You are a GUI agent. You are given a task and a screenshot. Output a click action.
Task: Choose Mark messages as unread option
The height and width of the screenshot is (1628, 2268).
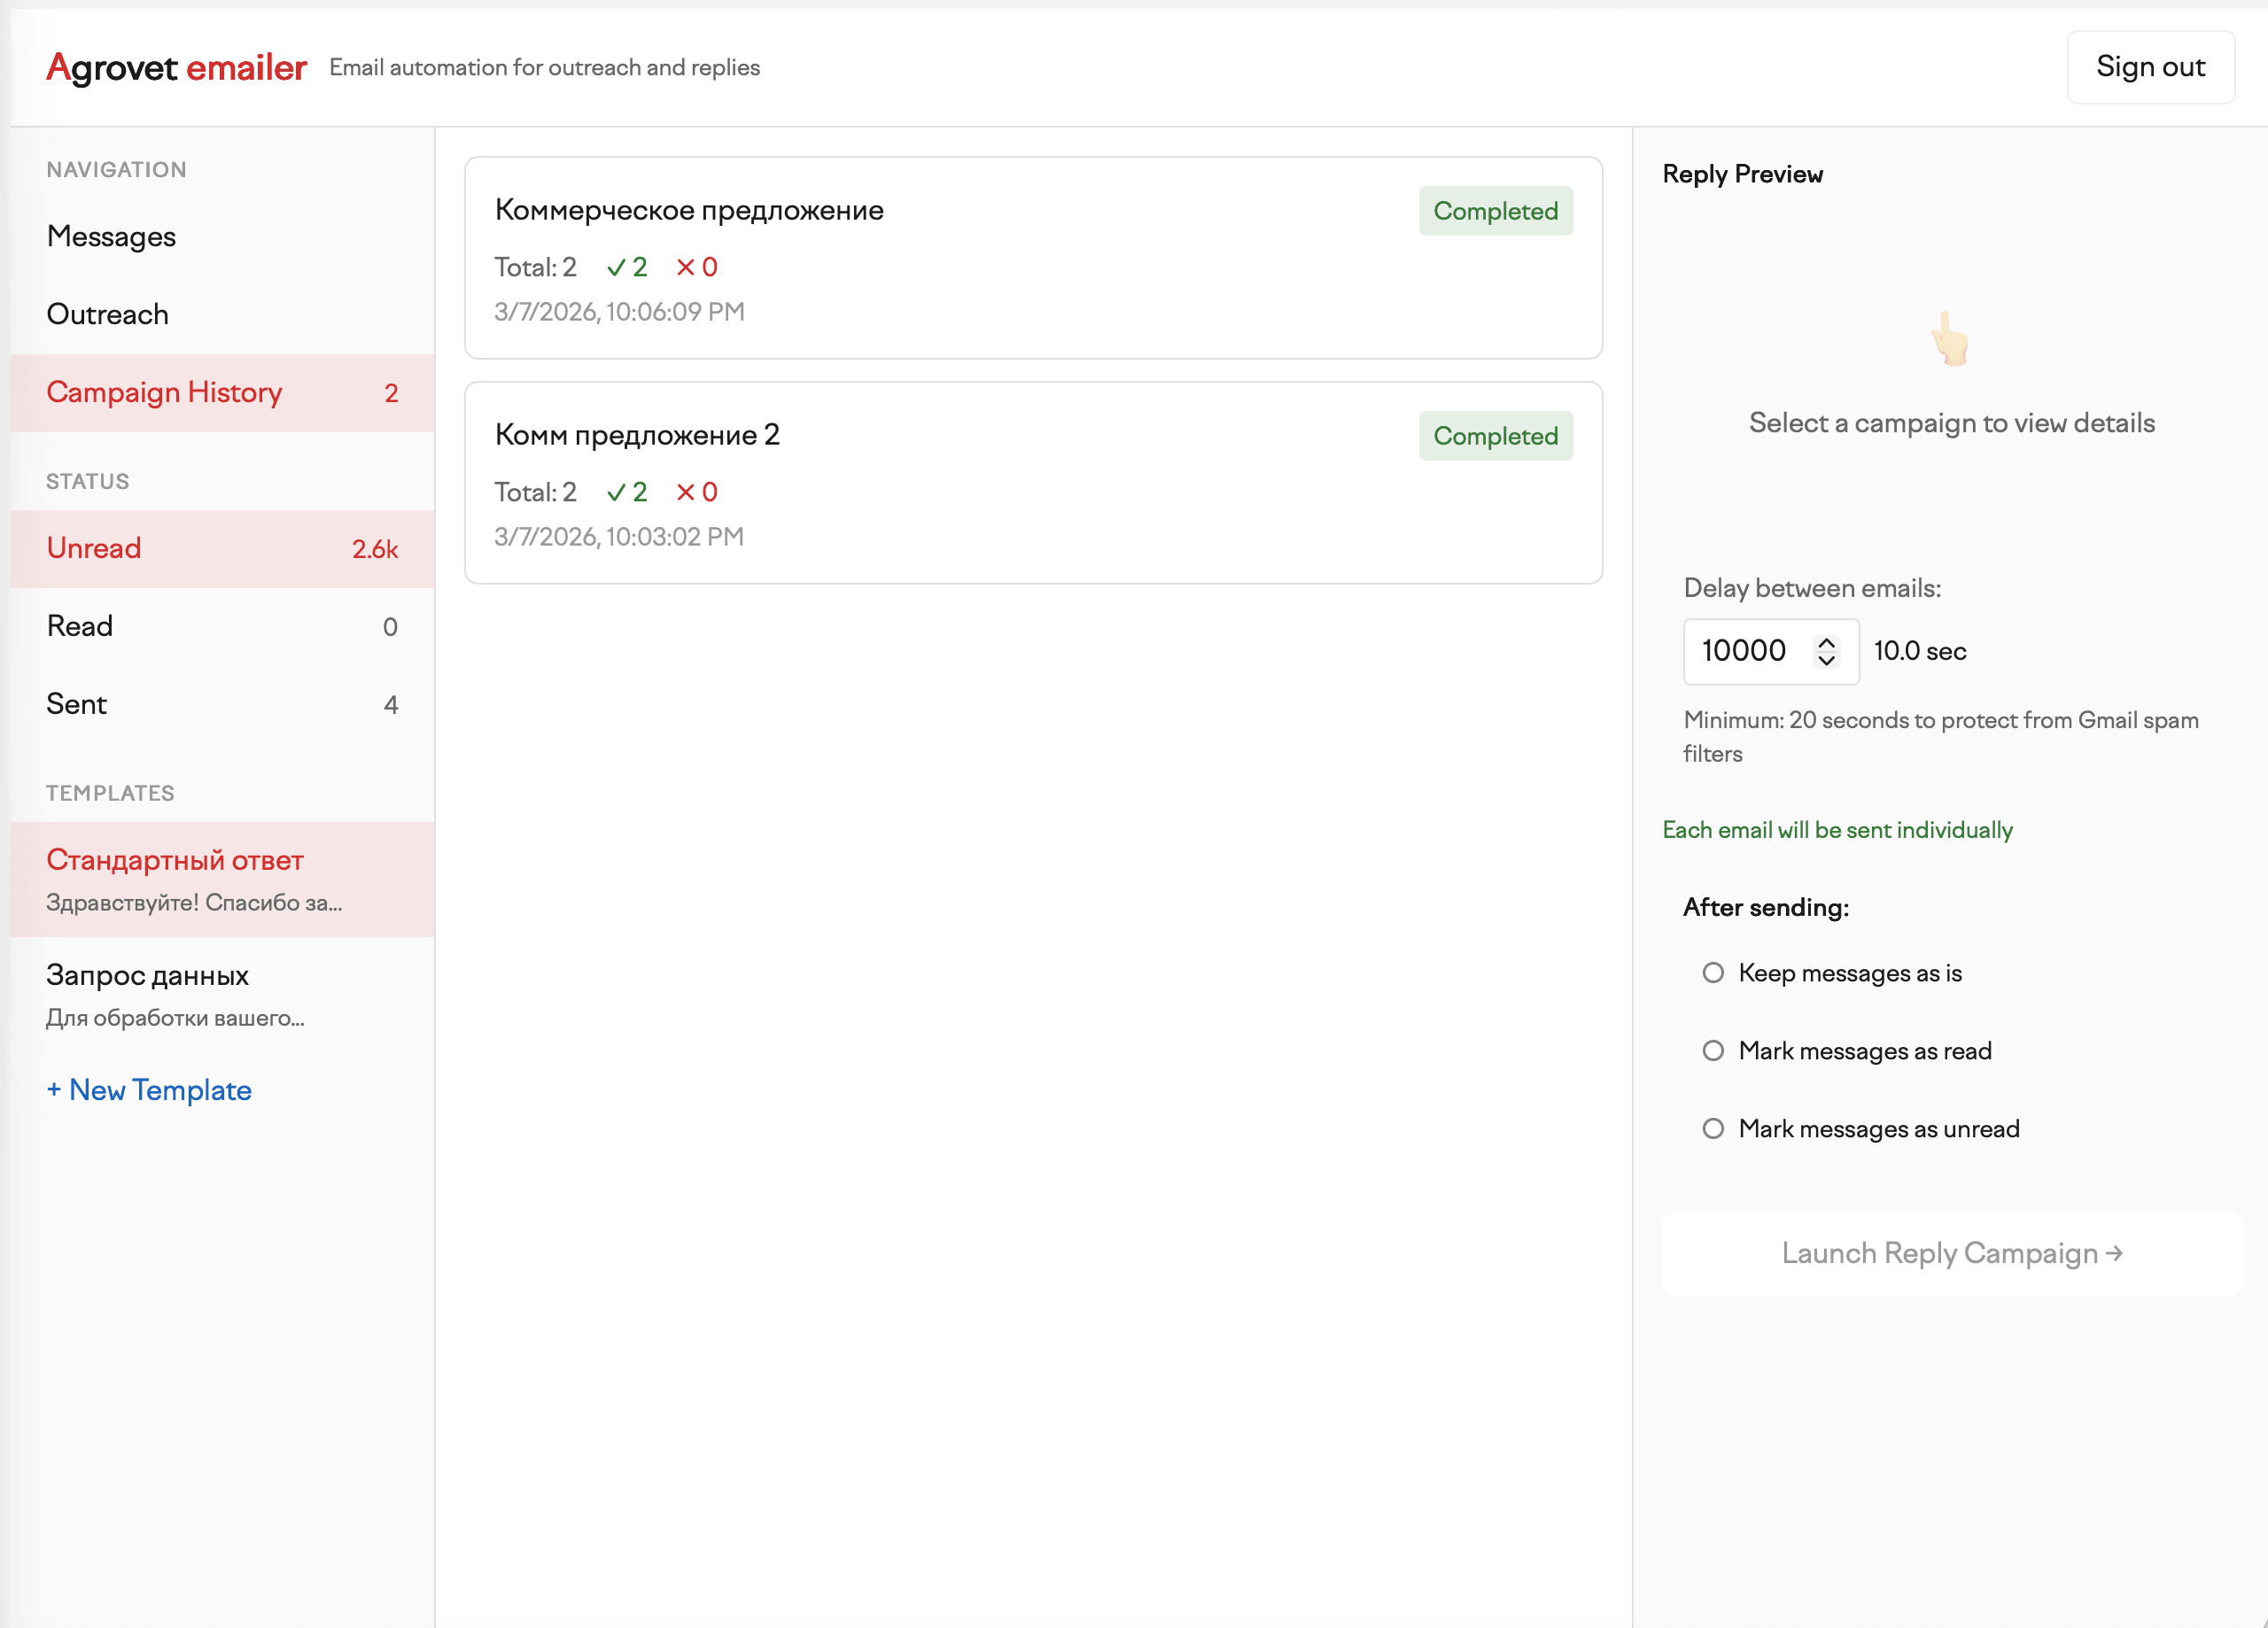pyautogui.click(x=1713, y=1129)
